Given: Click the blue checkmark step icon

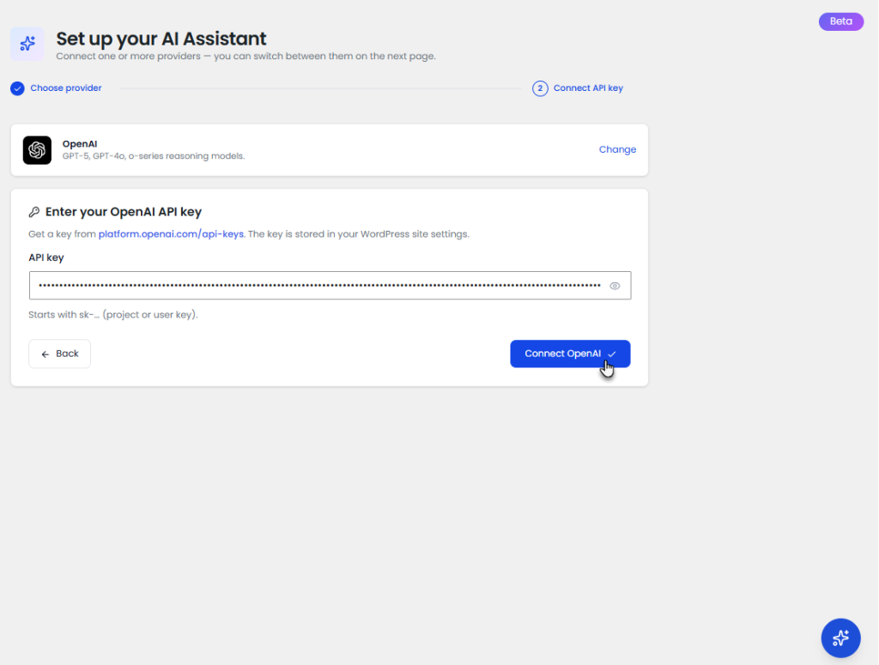Looking at the screenshot, I should pyautogui.click(x=17, y=88).
